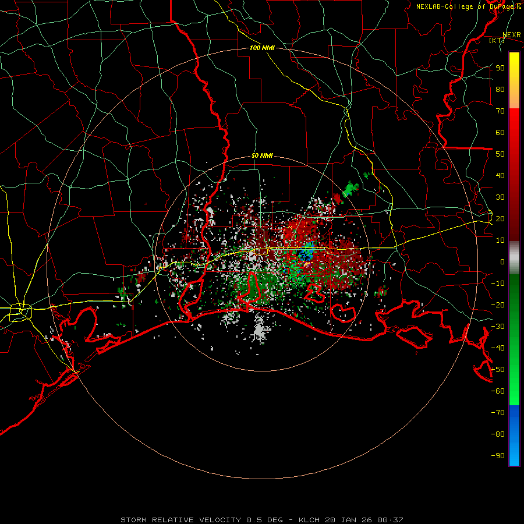The height and width of the screenshot is (524, 524).
Task: Click the positive "80" scale value
Action: (x=500, y=90)
